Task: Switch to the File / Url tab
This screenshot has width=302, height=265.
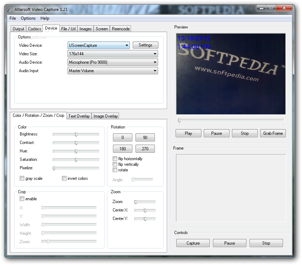Action: pyautogui.click(x=68, y=29)
